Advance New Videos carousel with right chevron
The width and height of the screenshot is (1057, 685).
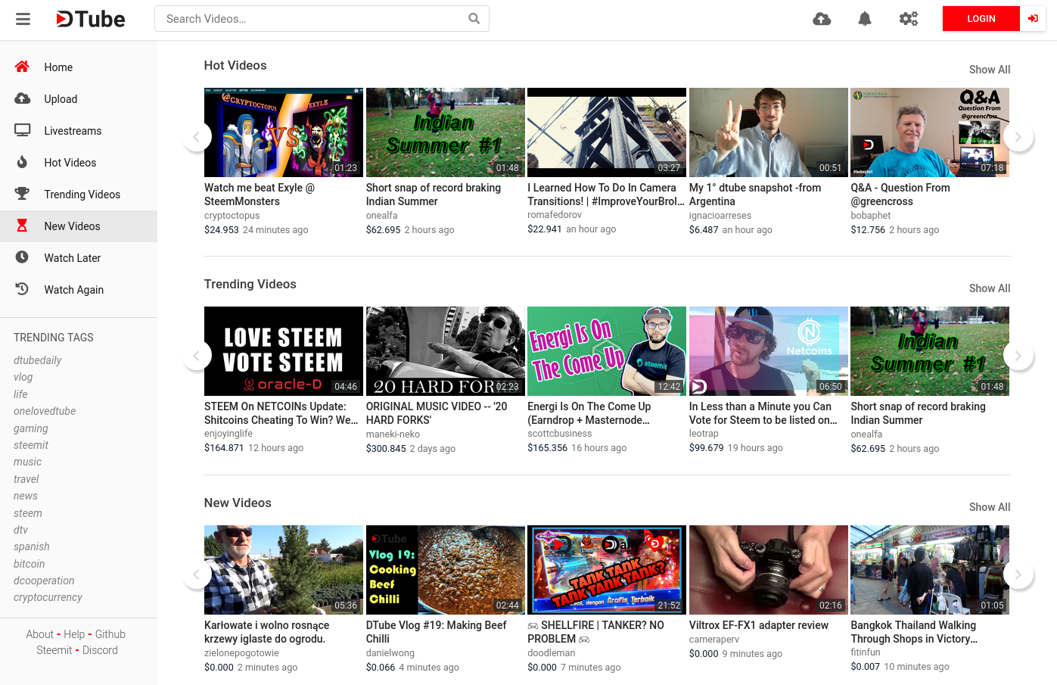tap(1018, 574)
